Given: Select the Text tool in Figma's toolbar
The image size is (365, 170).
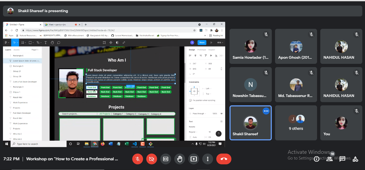Looking at the screenshot, I should [46, 43].
